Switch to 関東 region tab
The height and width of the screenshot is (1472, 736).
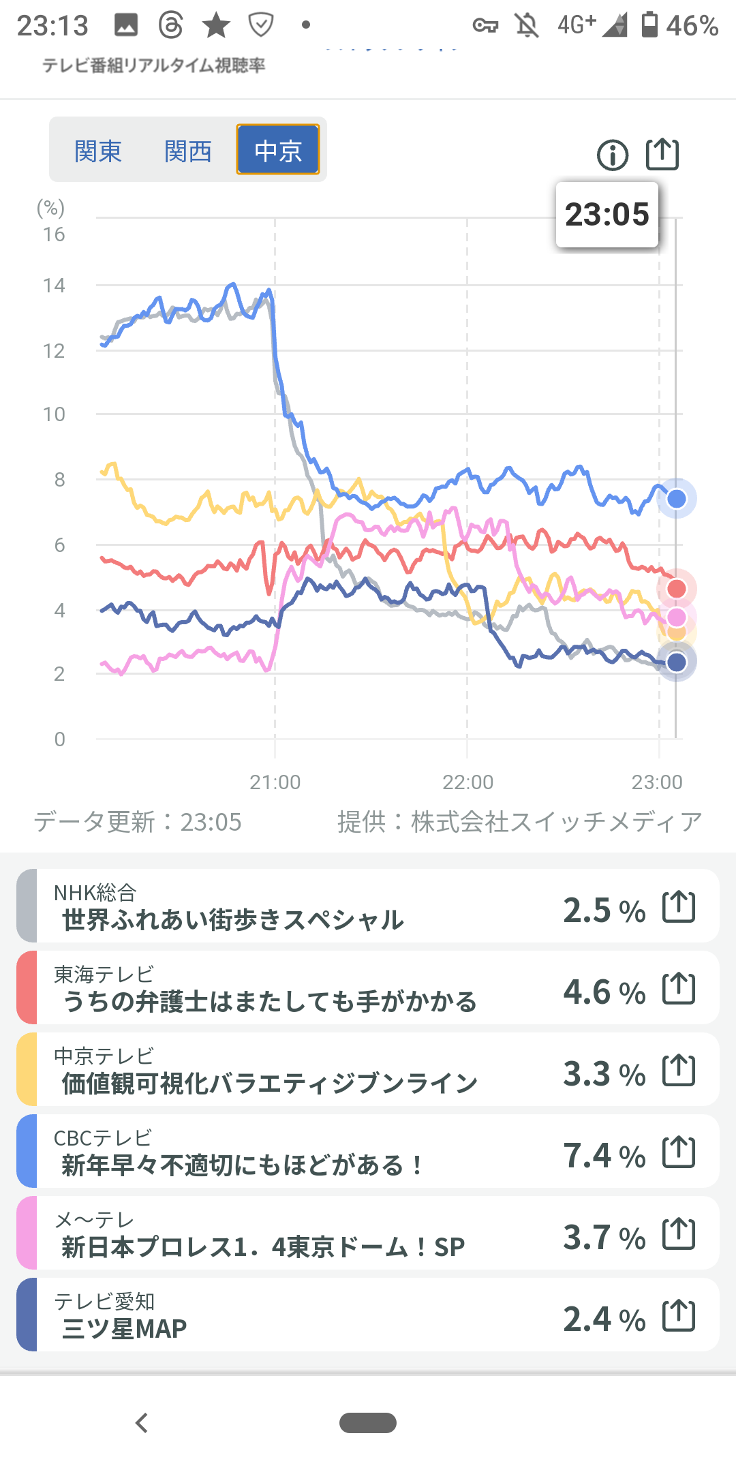coord(97,151)
